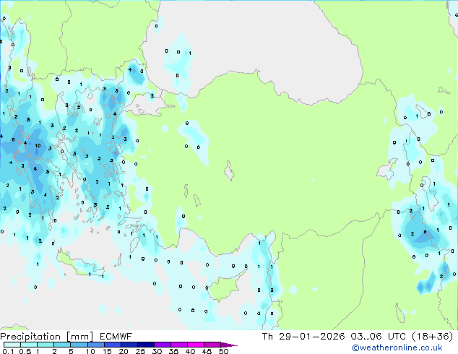Click the '15' legend scale label
Screen dimensions: 458x354
(x=107, y=351)
